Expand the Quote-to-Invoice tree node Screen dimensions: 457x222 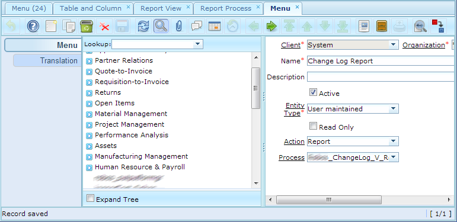pyautogui.click(x=89, y=72)
